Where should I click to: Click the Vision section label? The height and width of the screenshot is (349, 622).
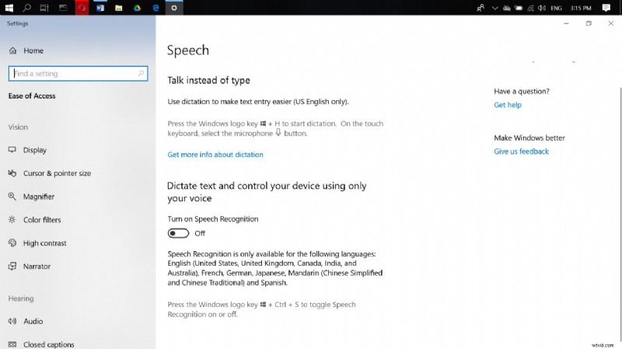pos(18,127)
